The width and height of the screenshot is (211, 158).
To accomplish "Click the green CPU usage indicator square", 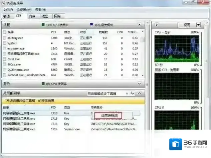I will coord(43,25).
